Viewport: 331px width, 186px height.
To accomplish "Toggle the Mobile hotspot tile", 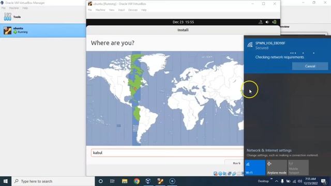I will [298, 167].
